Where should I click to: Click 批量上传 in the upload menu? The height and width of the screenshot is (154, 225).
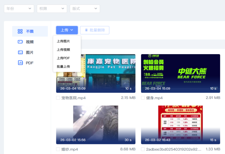pyautogui.click(x=63, y=66)
